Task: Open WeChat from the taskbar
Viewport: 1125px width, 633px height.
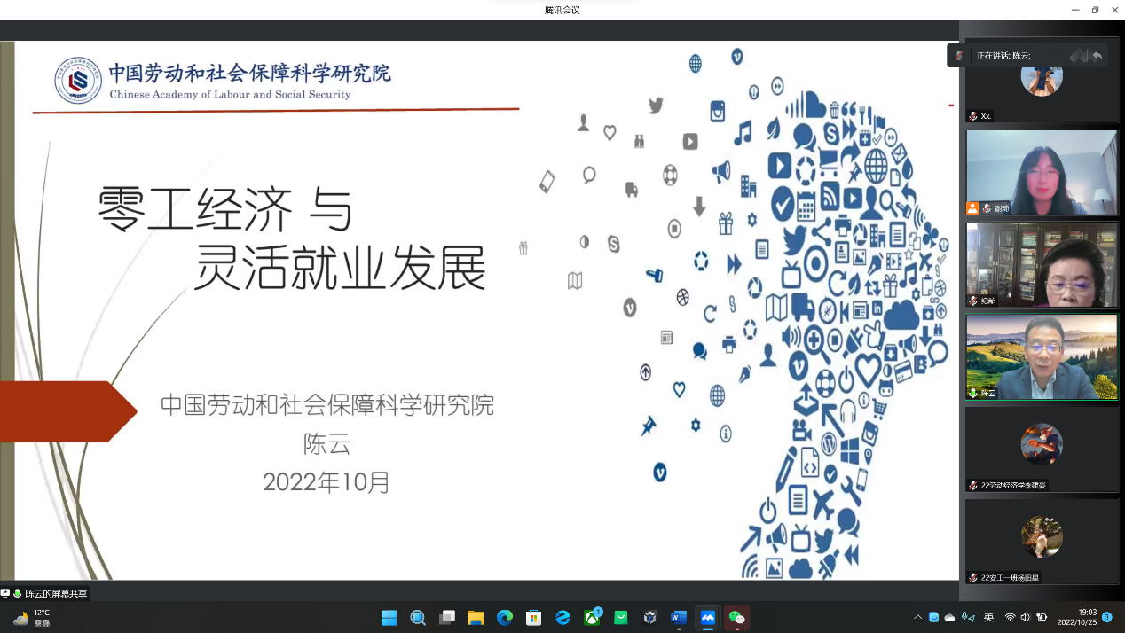Action: (736, 618)
